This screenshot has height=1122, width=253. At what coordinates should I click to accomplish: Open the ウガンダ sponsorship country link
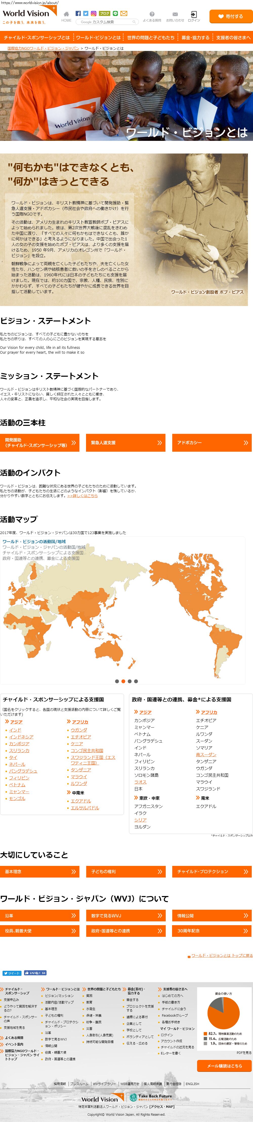pyautogui.click(x=79, y=730)
